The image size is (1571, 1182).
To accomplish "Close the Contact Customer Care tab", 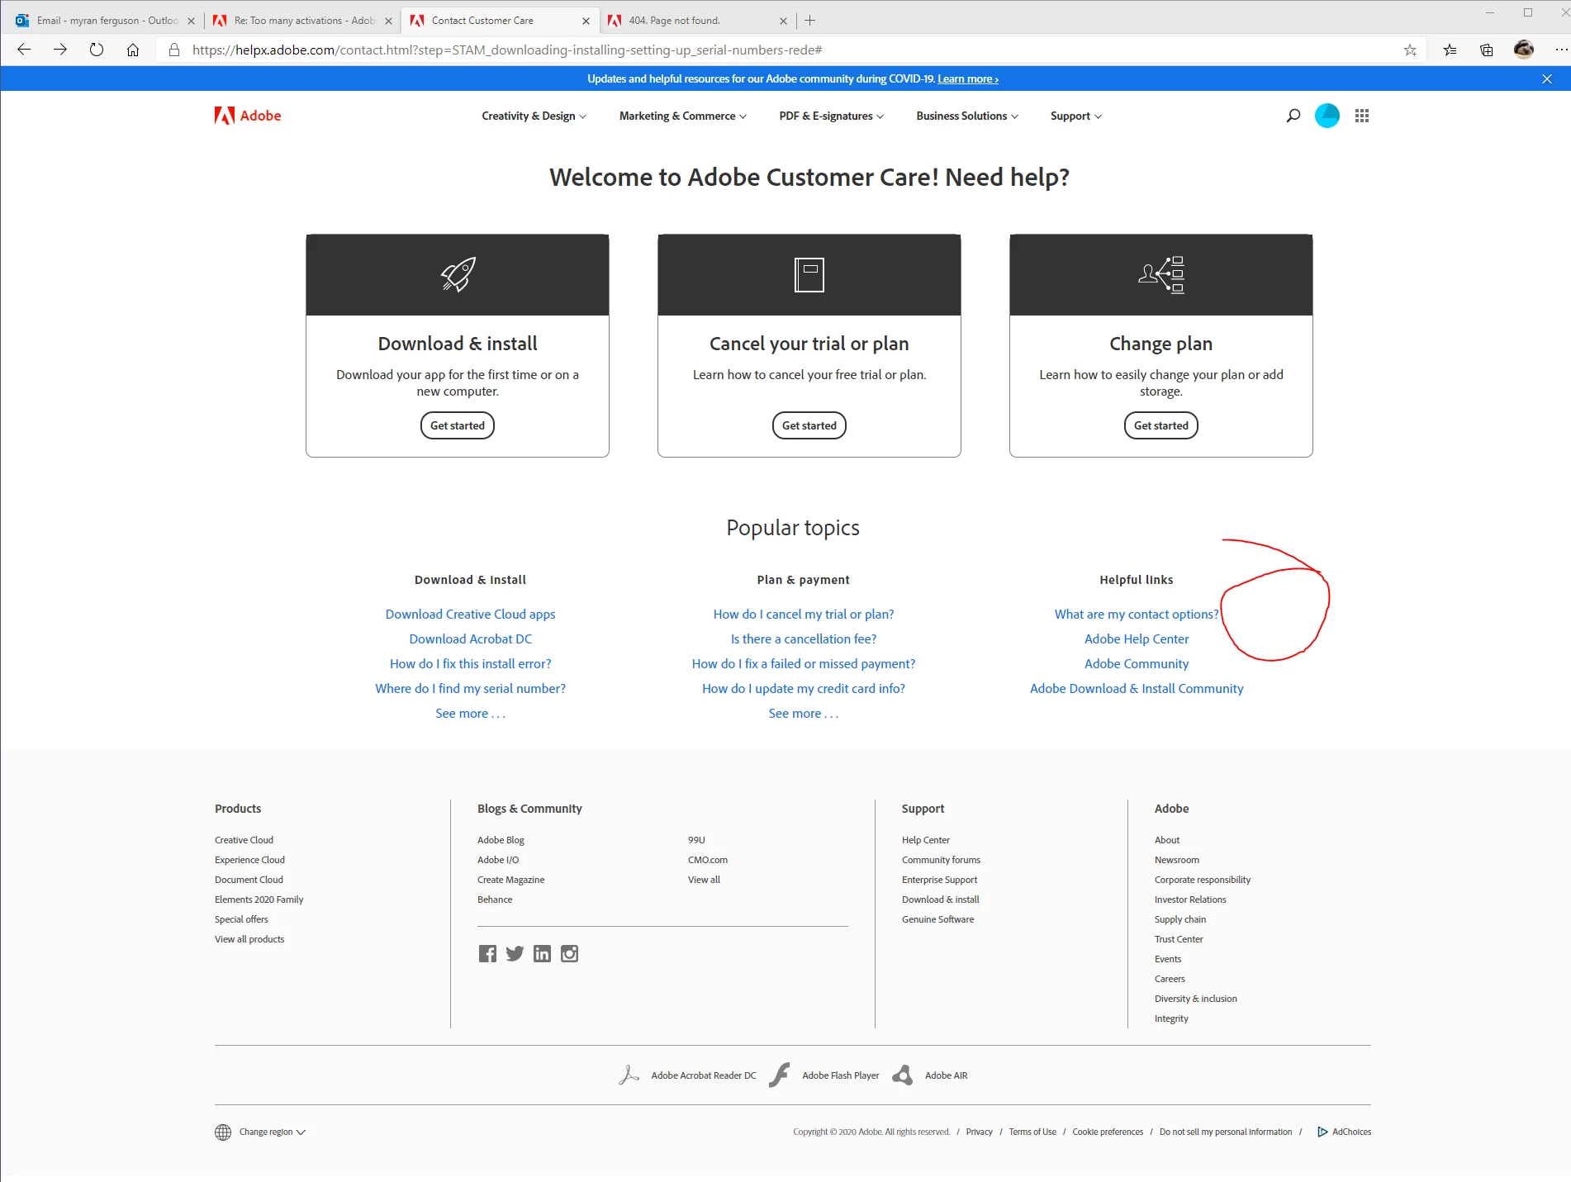I will [586, 21].
